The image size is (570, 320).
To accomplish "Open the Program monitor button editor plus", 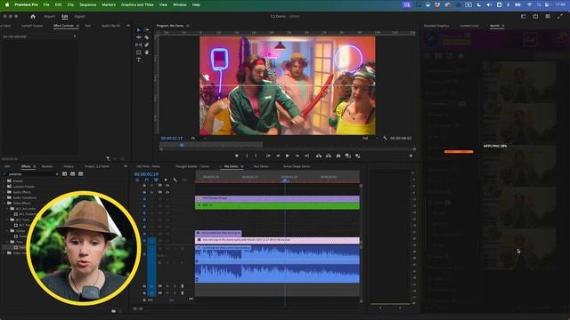I will 411,156.
